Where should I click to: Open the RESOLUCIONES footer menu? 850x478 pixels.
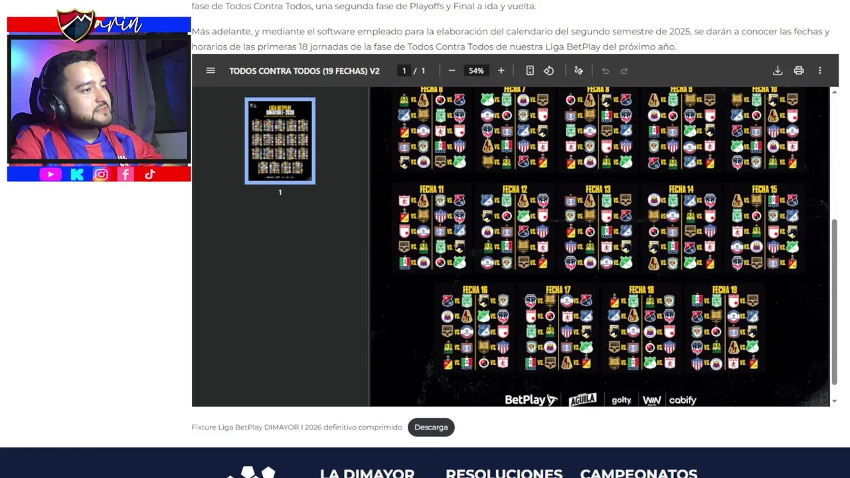point(504,473)
